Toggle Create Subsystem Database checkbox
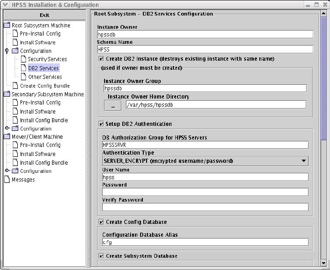This screenshot has height=270, width=330. (101, 256)
